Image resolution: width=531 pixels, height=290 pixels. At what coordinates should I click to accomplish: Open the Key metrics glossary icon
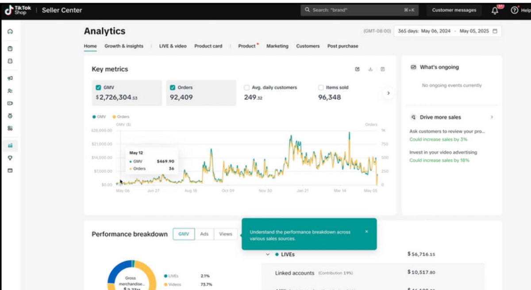[x=383, y=69]
